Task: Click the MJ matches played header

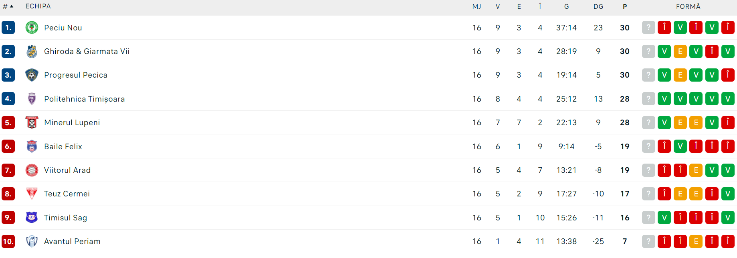Action: 477,6
